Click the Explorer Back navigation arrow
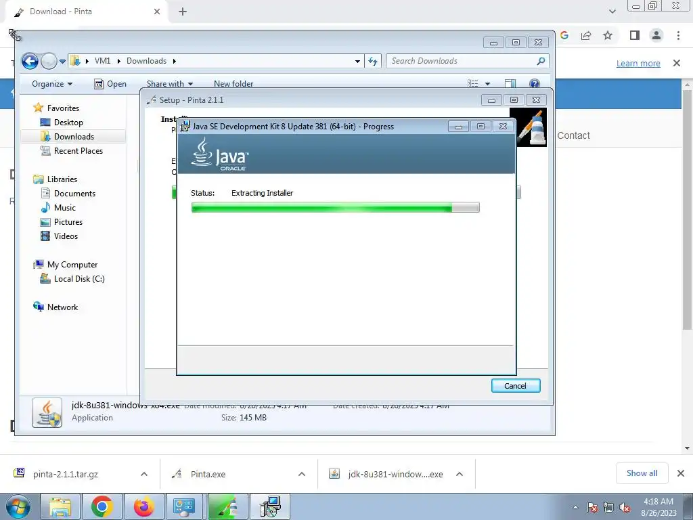 point(30,61)
